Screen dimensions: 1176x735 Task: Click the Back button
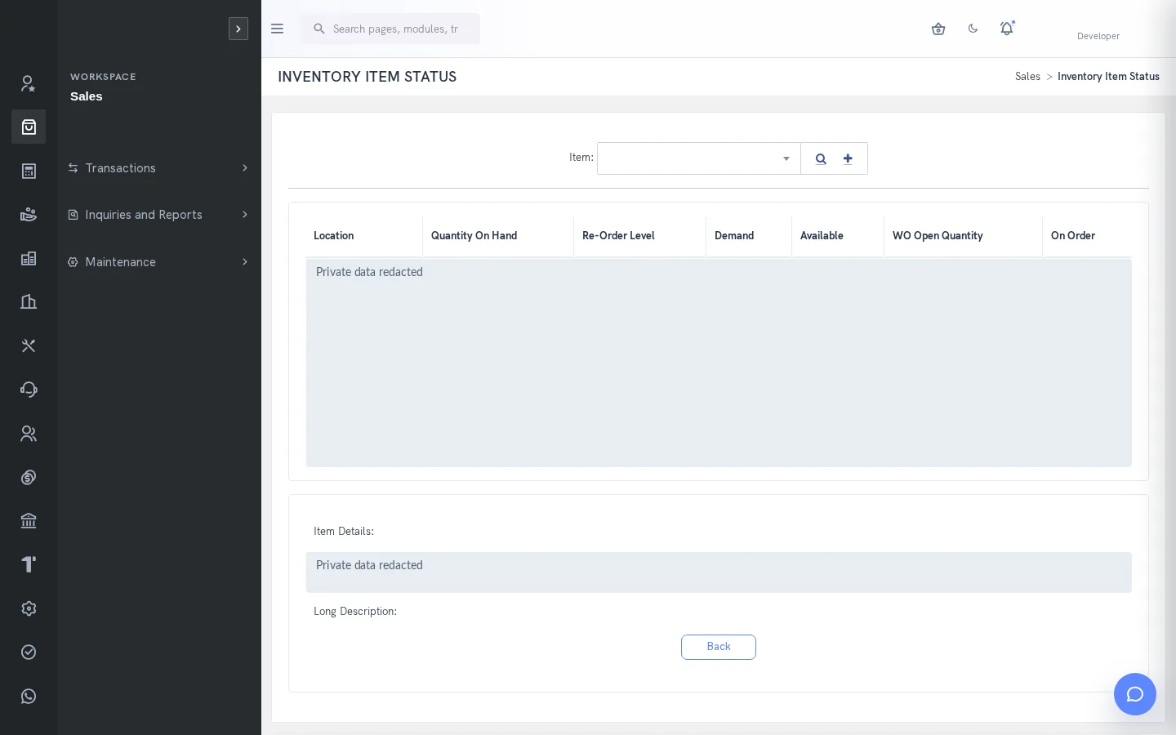(x=719, y=647)
